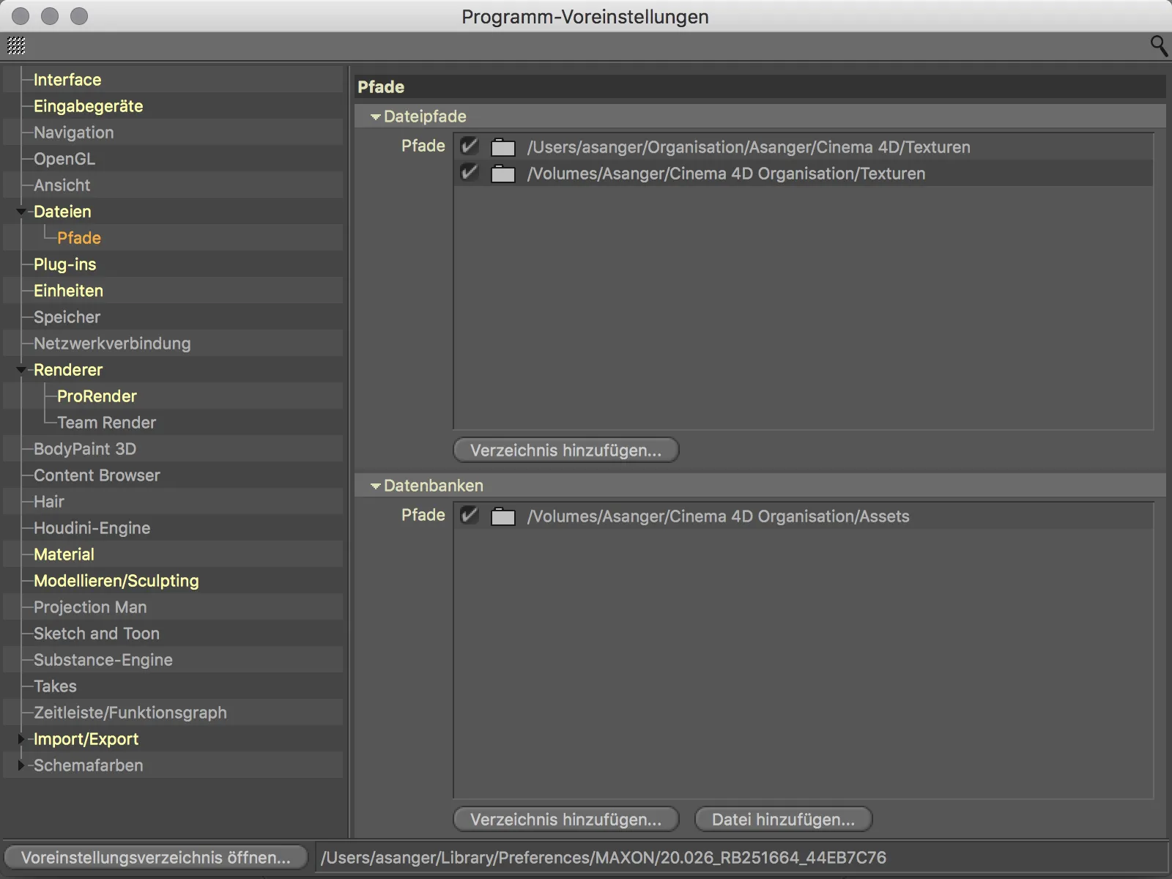Screen dimensions: 1172x879
Task: Select Dateien category
Action: (x=62, y=212)
